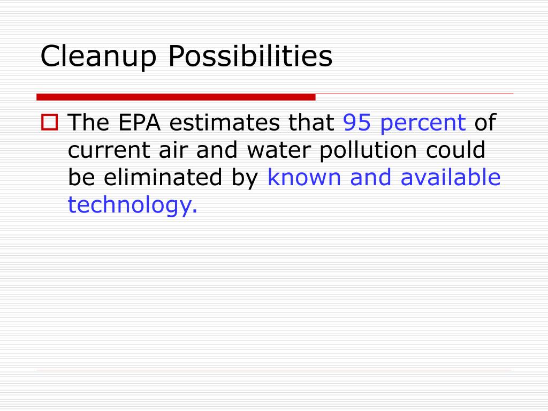The image size is (548, 411).
Task: Click the word "estimates"
Action: click(225, 123)
